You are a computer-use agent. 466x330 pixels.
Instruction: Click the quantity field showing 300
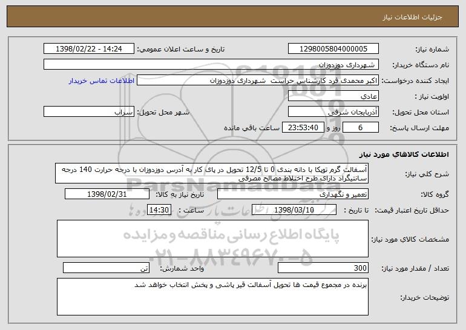(323, 268)
